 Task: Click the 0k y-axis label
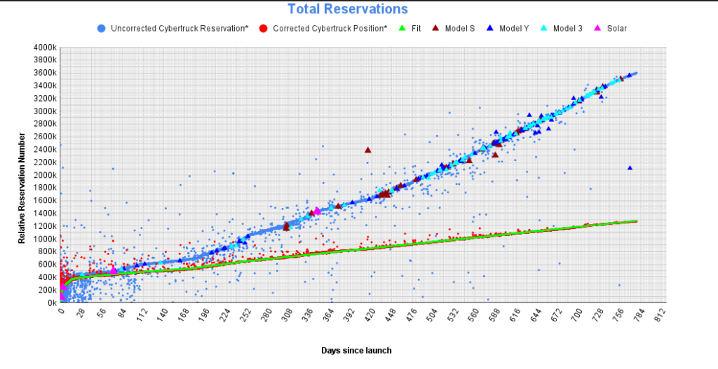(50, 302)
